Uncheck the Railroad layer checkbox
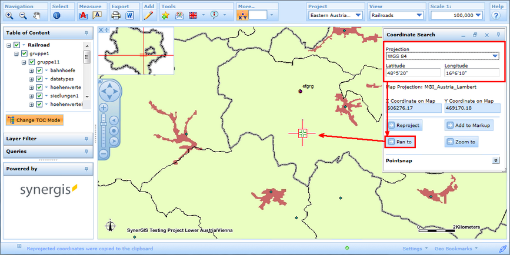 click(17, 45)
